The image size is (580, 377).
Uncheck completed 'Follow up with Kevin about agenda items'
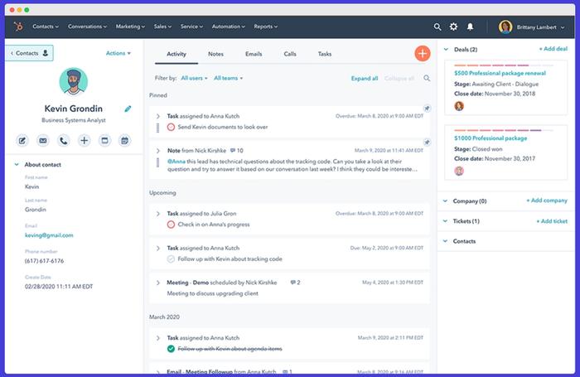[171, 349]
